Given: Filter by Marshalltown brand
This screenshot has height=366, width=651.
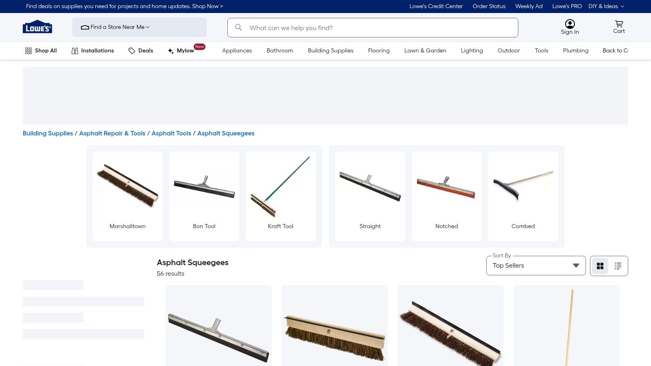Looking at the screenshot, I should [127, 196].
